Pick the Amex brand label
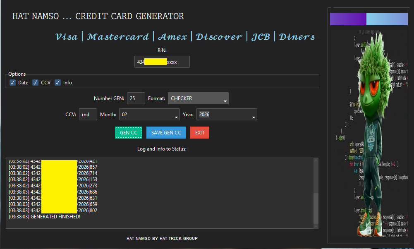 [x=172, y=37]
